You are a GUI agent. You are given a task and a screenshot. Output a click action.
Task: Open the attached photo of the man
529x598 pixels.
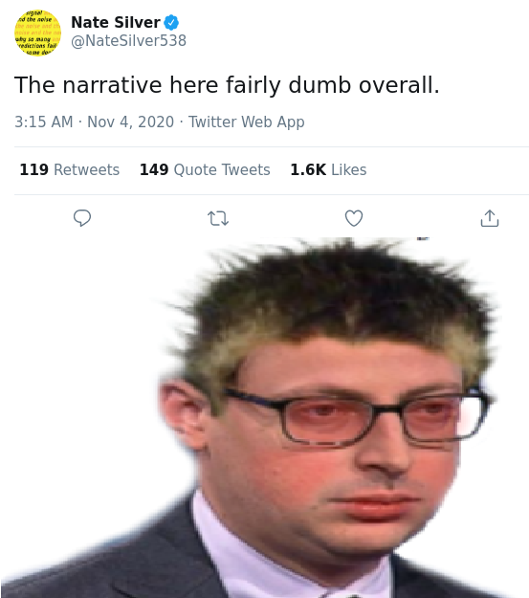pos(265,417)
